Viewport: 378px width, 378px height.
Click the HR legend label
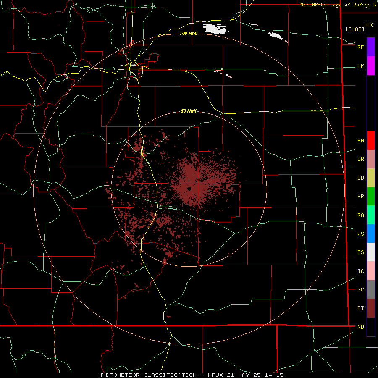360,197
